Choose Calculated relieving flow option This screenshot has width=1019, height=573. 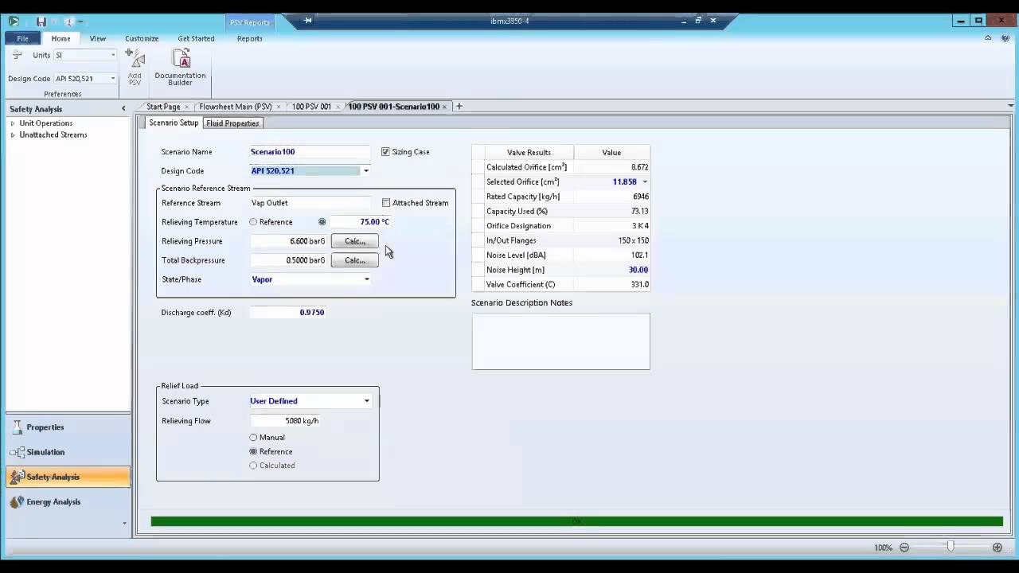click(x=253, y=466)
